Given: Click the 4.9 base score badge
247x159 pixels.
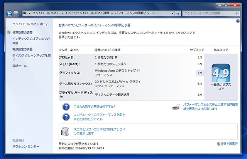Looking at the screenshot, I should (x=221, y=73).
